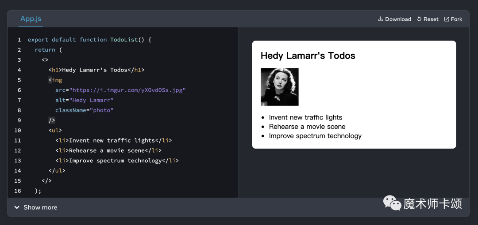
Task: Click the Rehearse a movie scene preview item
Action: pyautogui.click(x=307, y=127)
